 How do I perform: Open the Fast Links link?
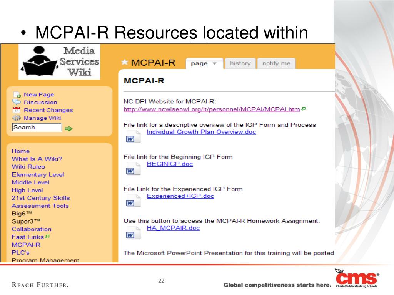28,237
